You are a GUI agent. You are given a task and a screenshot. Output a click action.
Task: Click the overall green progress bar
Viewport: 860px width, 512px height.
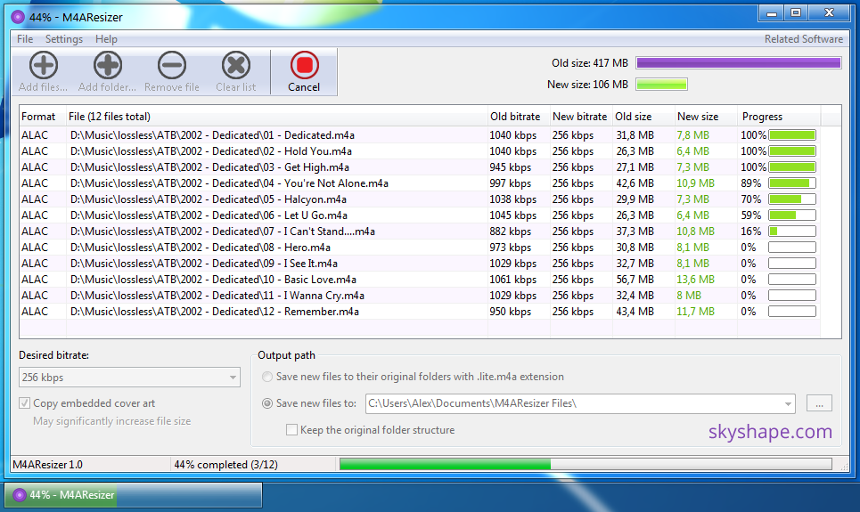(585, 464)
